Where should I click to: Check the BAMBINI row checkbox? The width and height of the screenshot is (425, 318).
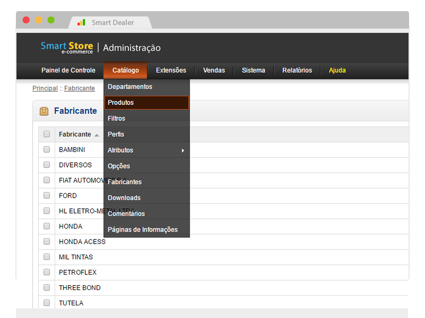pos(47,149)
